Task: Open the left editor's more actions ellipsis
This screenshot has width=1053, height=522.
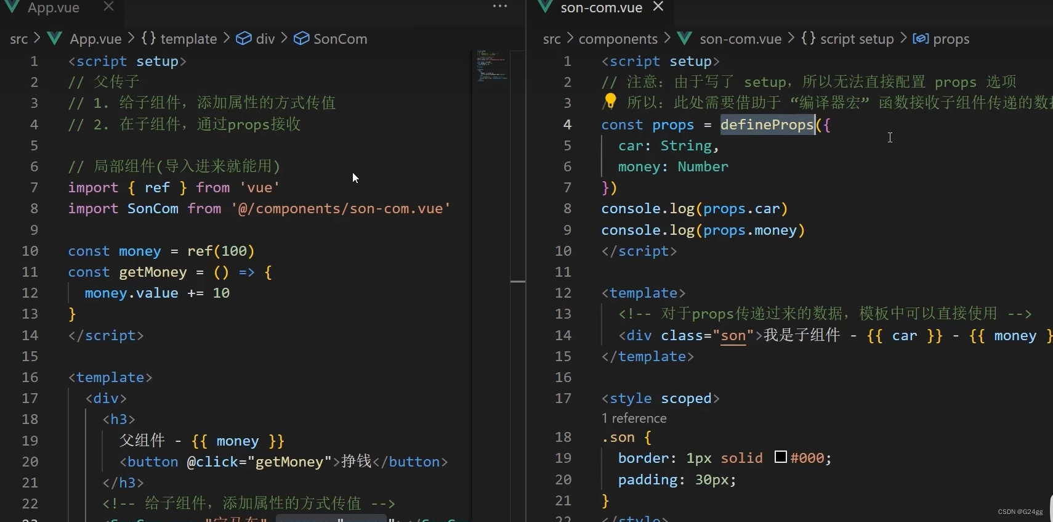Action: (500, 6)
